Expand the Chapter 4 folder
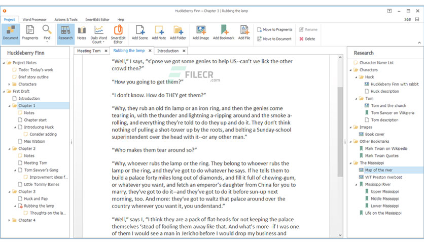This screenshot has width=424, height=245. tap(9, 220)
